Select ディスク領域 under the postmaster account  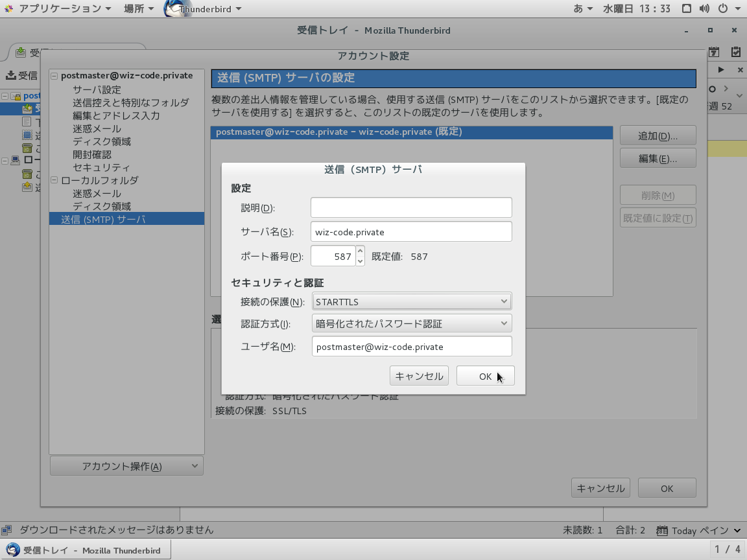tap(102, 141)
